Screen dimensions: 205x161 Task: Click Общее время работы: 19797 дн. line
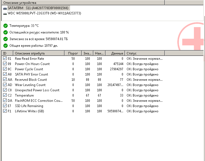point(34,46)
